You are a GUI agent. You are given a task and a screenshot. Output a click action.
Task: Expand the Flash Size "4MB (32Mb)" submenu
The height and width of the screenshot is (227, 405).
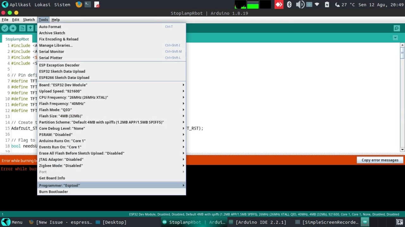[x=111, y=116]
